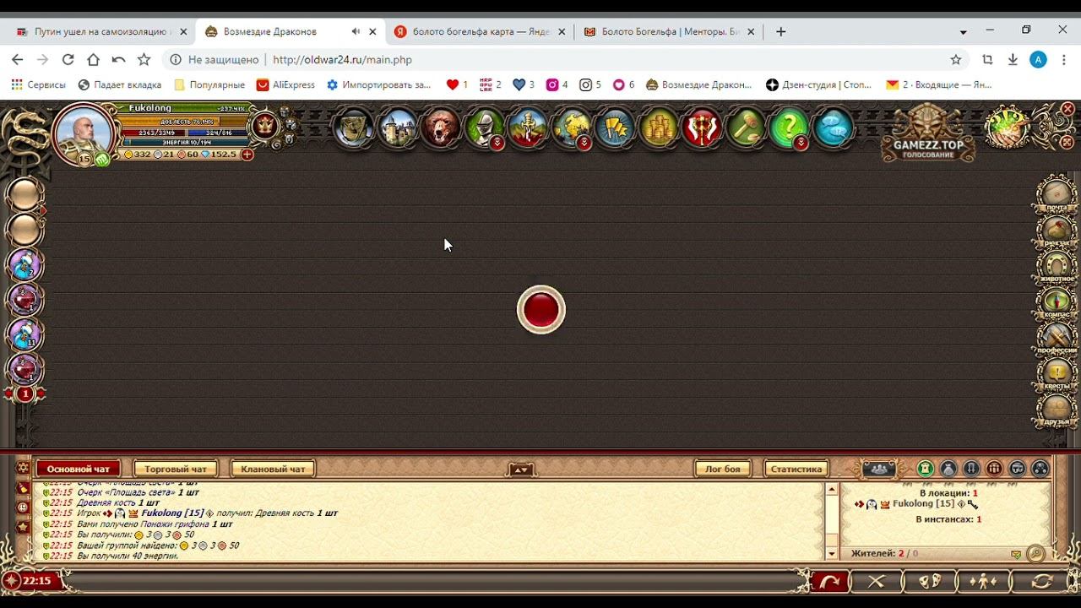The width and height of the screenshot is (1081, 608).
Task: Refresh using the circular arrows button
Action: (x=1041, y=582)
